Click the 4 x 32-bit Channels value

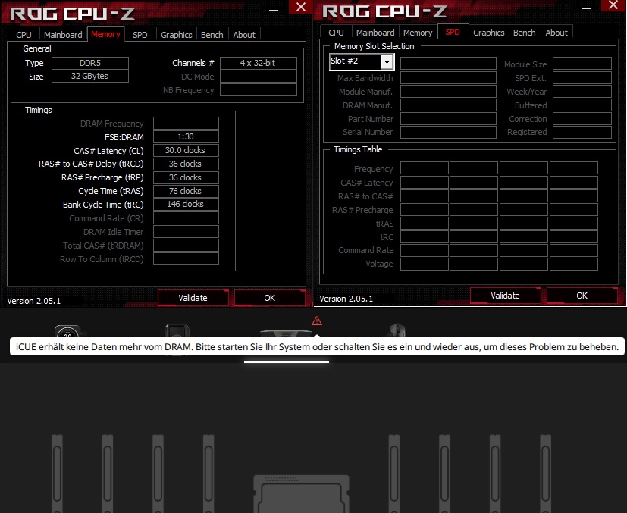(x=259, y=63)
